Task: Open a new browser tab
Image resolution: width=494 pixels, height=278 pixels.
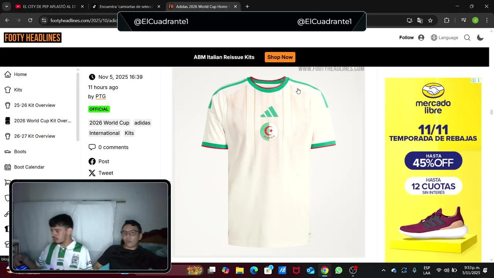Action: tap(247, 7)
